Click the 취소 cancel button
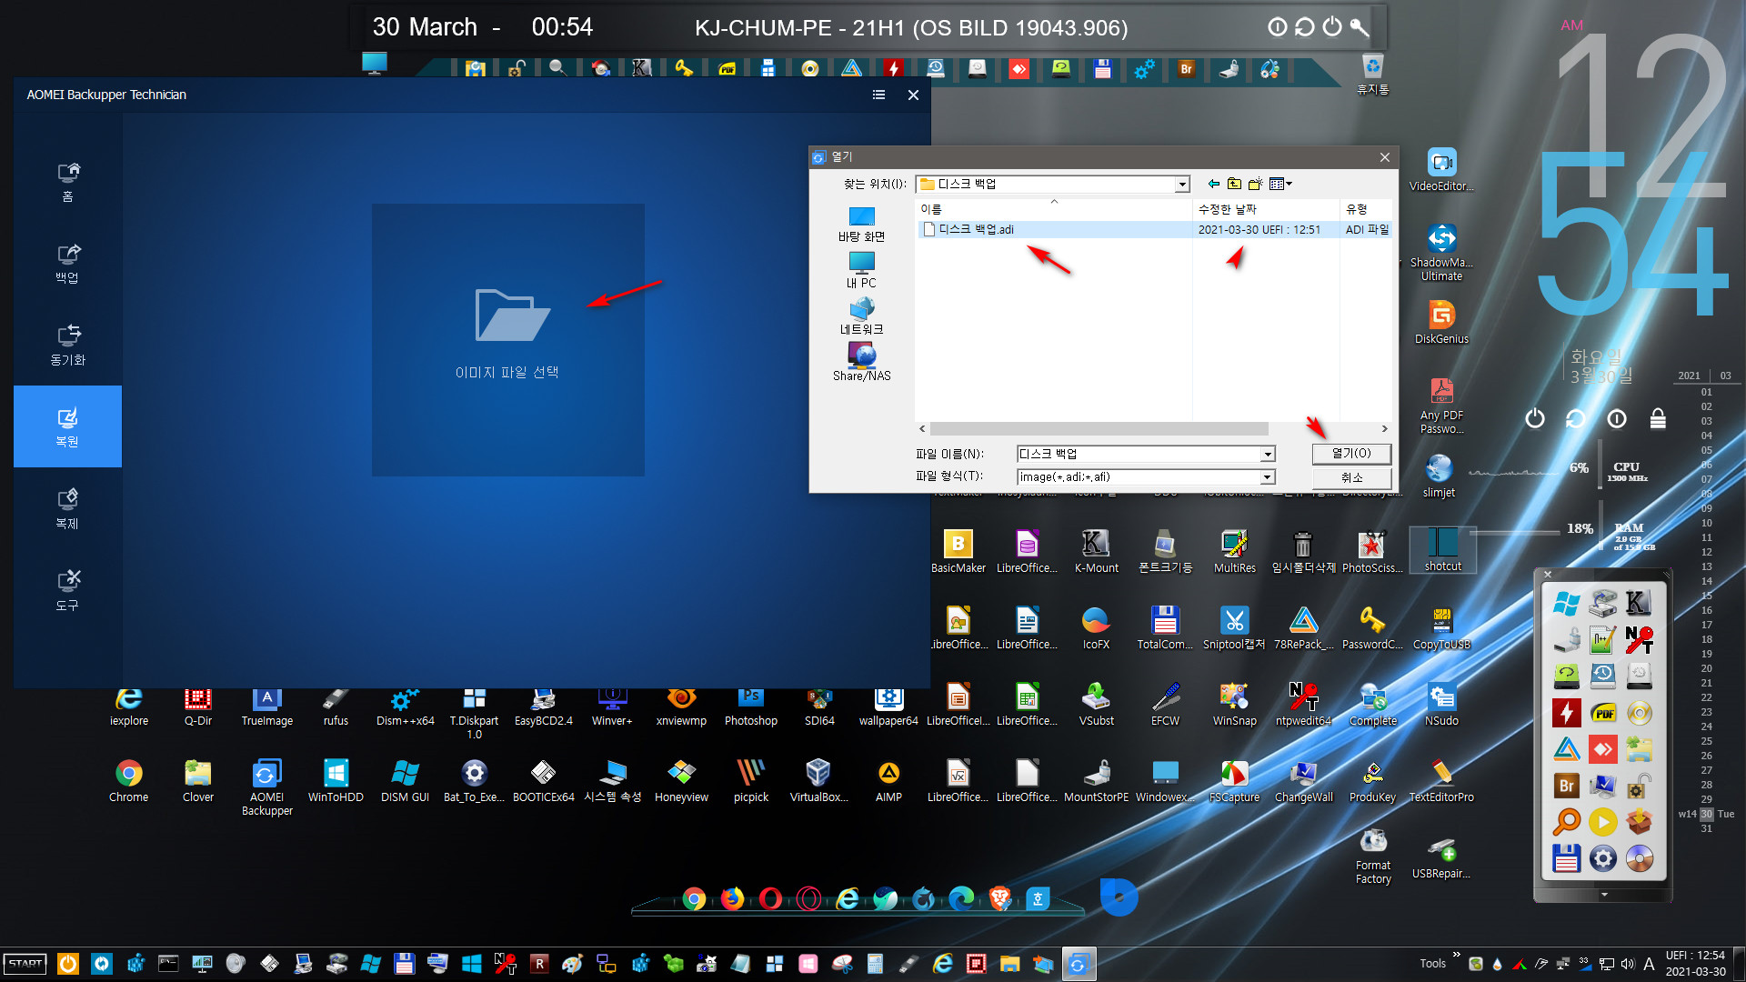 click(1351, 477)
